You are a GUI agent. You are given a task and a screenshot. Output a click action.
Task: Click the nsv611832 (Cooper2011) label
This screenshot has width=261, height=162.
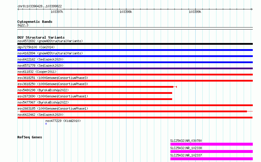[x=37, y=72]
